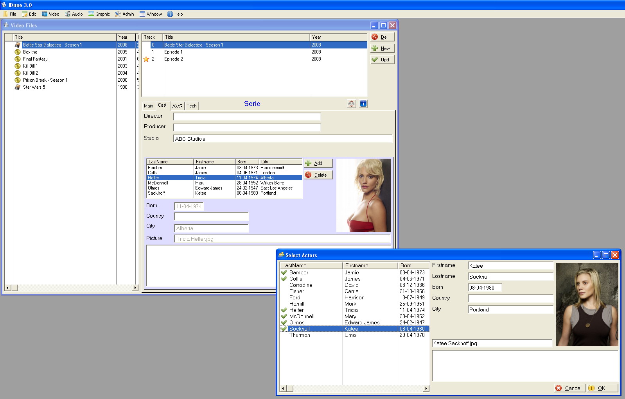This screenshot has width=625, height=399.
Task: Click the disc icon beside Box the
Action: tap(18, 52)
